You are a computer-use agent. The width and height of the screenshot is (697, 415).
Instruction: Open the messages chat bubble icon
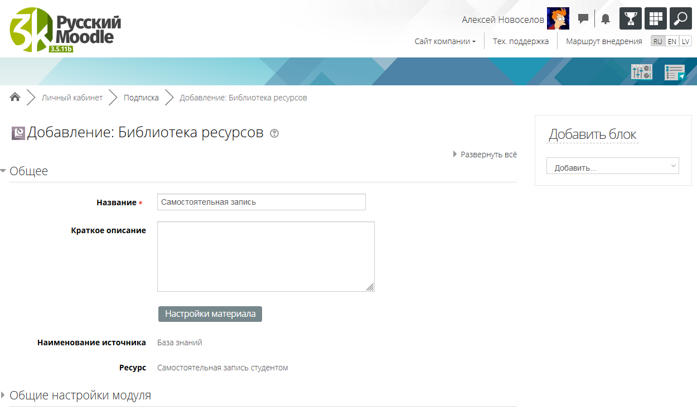pyautogui.click(x=583, y=19)
